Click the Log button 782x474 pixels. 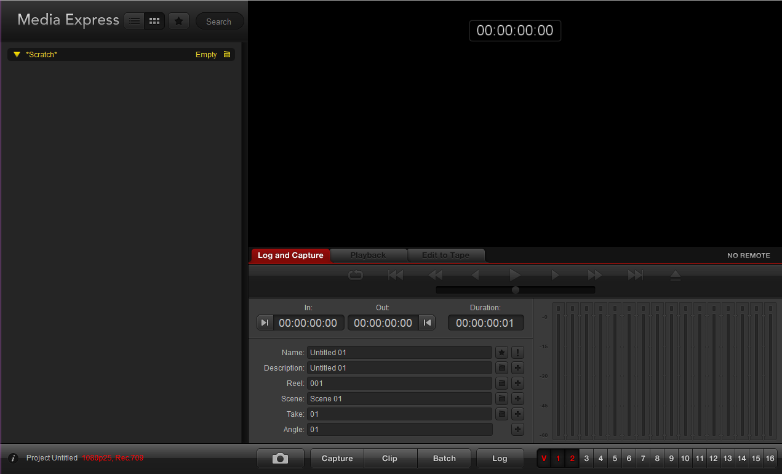click(500, 459)
